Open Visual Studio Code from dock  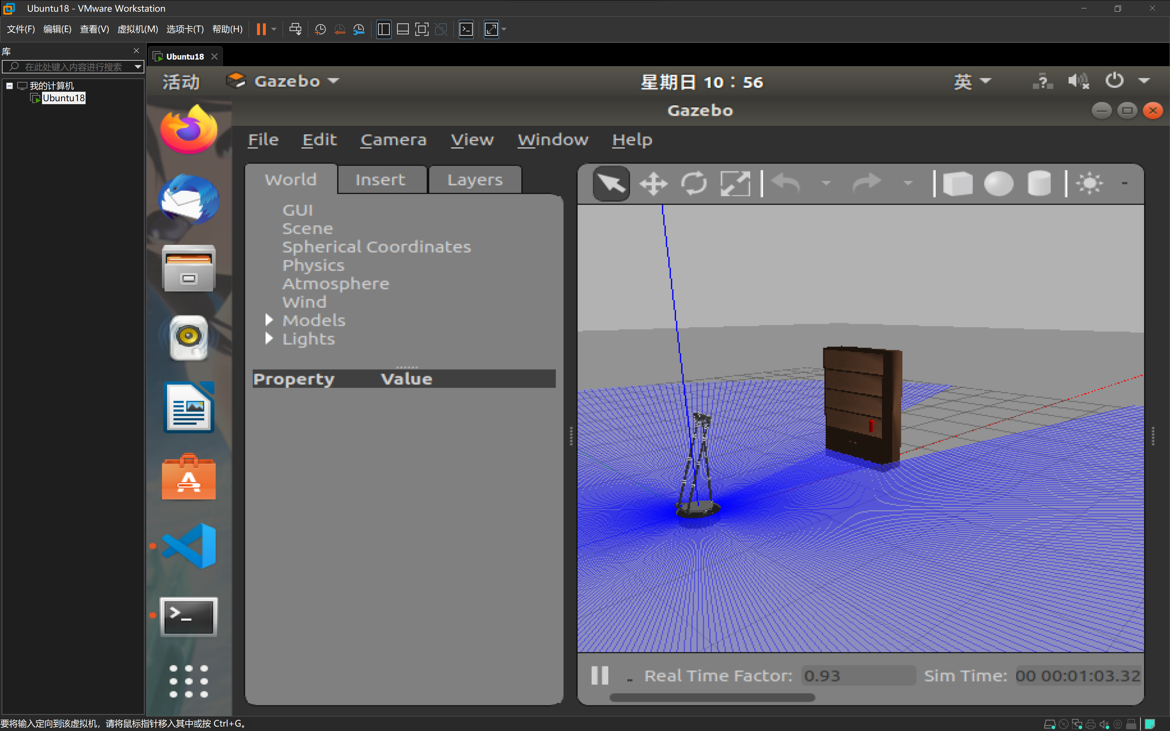pyautogui.click(x=189, y=546)
